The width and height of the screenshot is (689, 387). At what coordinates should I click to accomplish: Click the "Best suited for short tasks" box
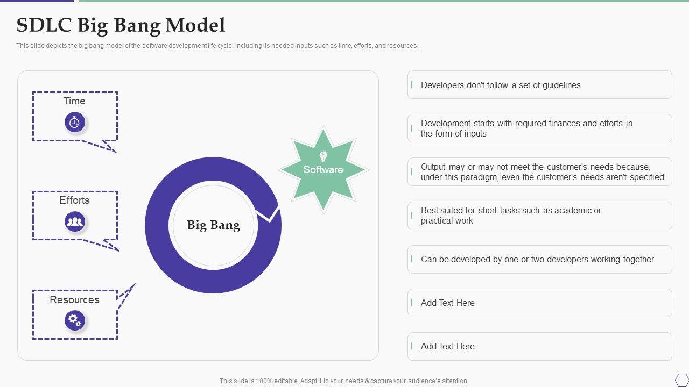tap(539, 216)
